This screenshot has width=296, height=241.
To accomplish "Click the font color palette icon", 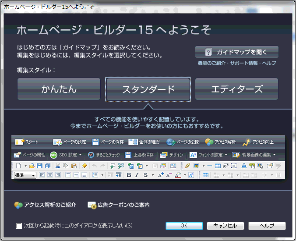I will [x=178, y=175].
